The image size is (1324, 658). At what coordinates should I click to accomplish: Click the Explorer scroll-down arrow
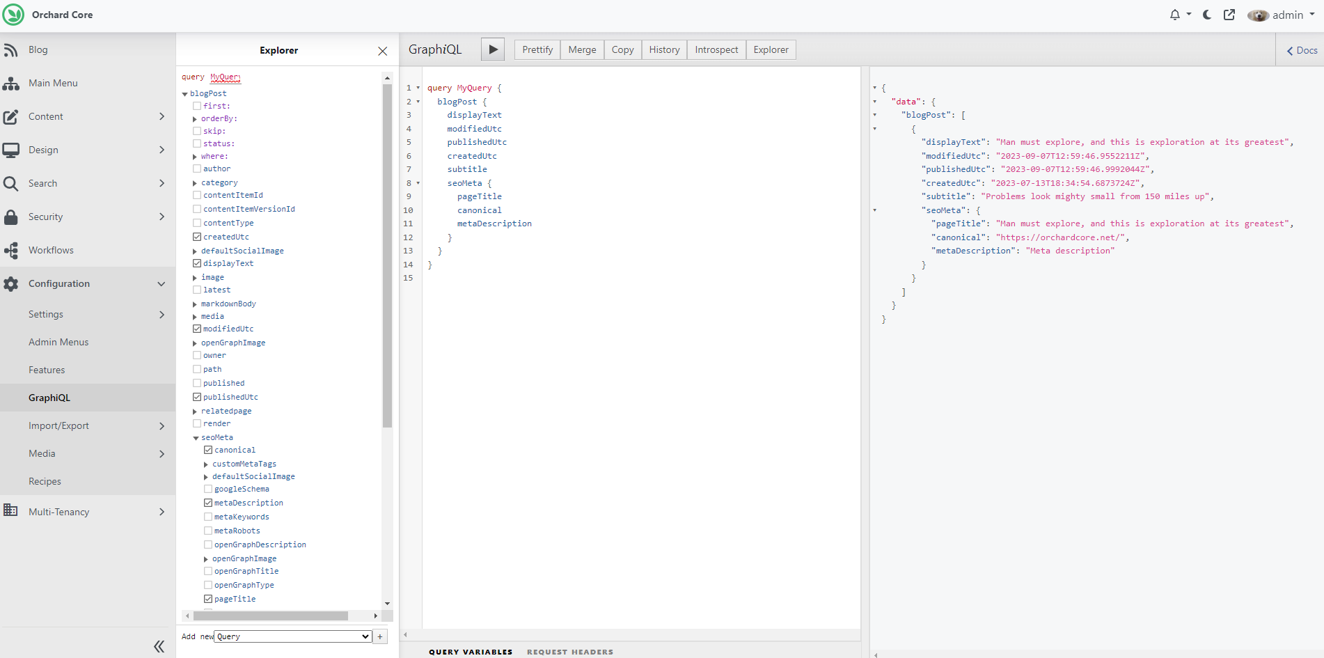click(387, 604)
